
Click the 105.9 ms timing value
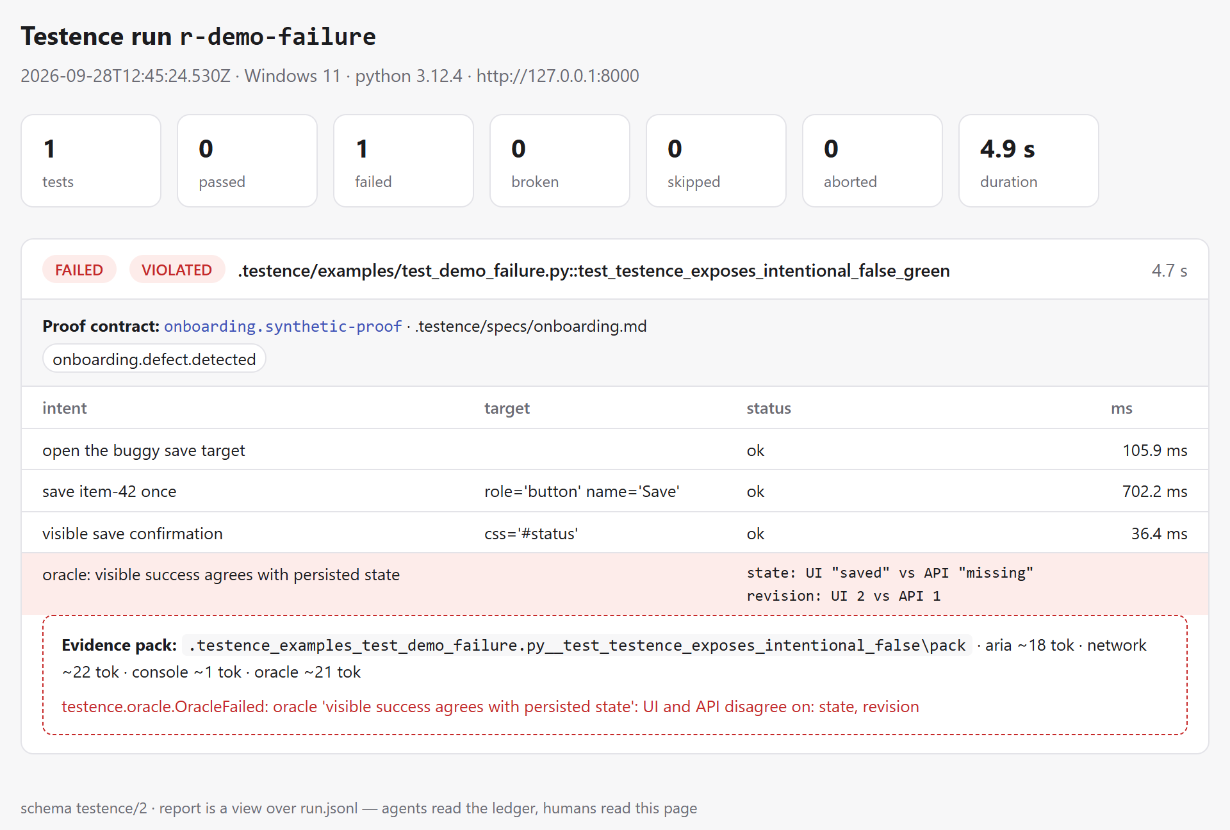(x=1155, y=451)
